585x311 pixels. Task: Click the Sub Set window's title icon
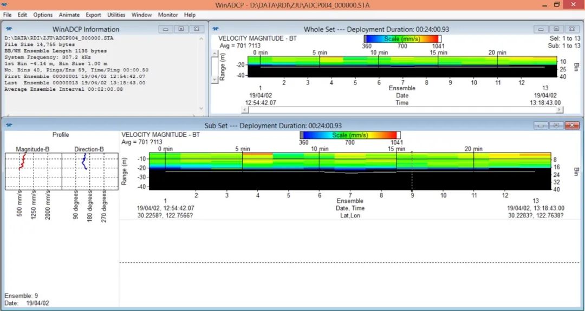pos(9,125)
